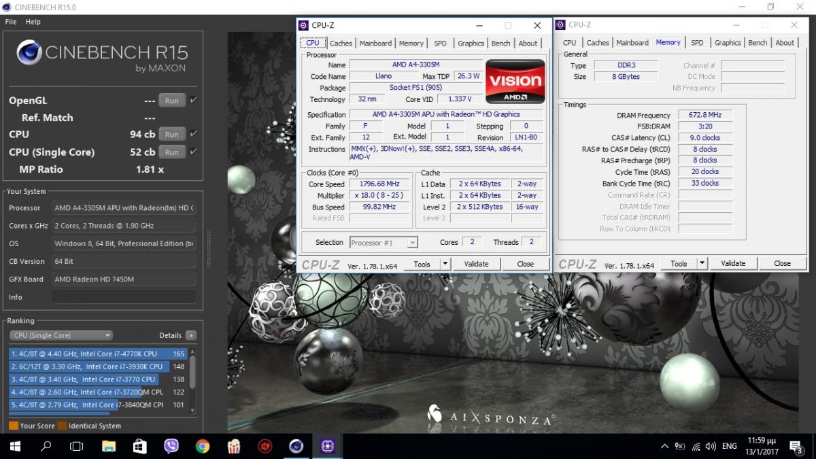
Task: Click the AMD Vision logo image
Action: (515, 81)
